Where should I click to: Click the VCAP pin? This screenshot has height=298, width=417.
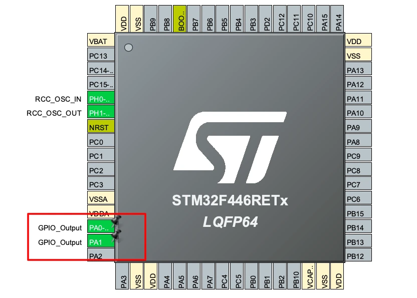click(309, 276)
